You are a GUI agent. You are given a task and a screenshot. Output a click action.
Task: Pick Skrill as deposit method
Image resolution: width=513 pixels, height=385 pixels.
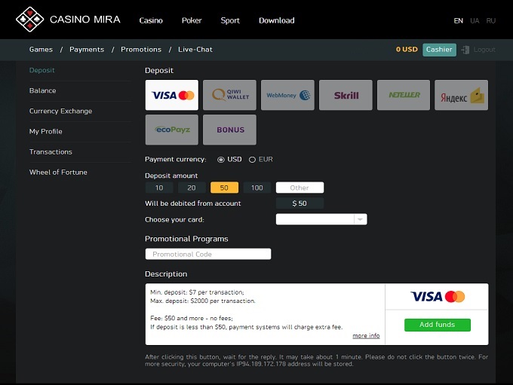346,96
